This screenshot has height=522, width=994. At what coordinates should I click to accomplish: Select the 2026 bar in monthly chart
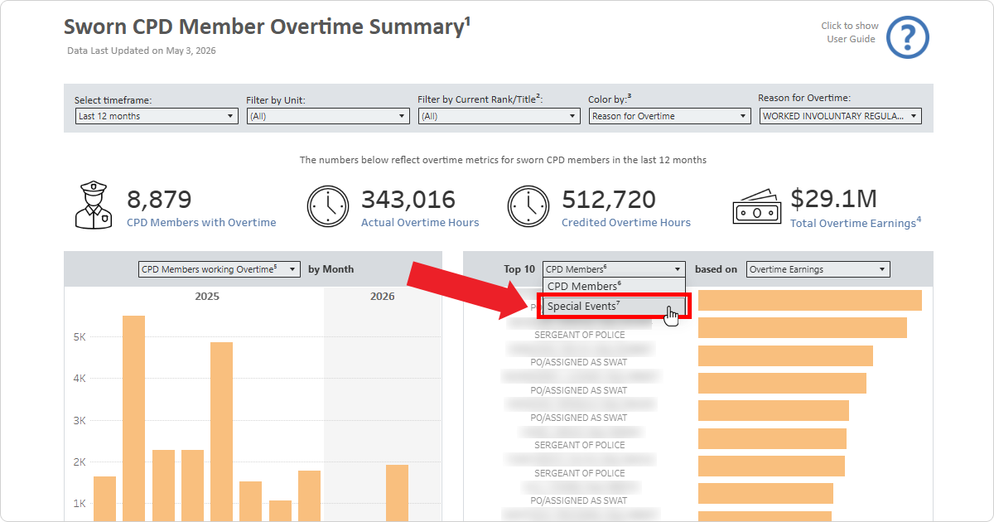(x=397, y=493)
